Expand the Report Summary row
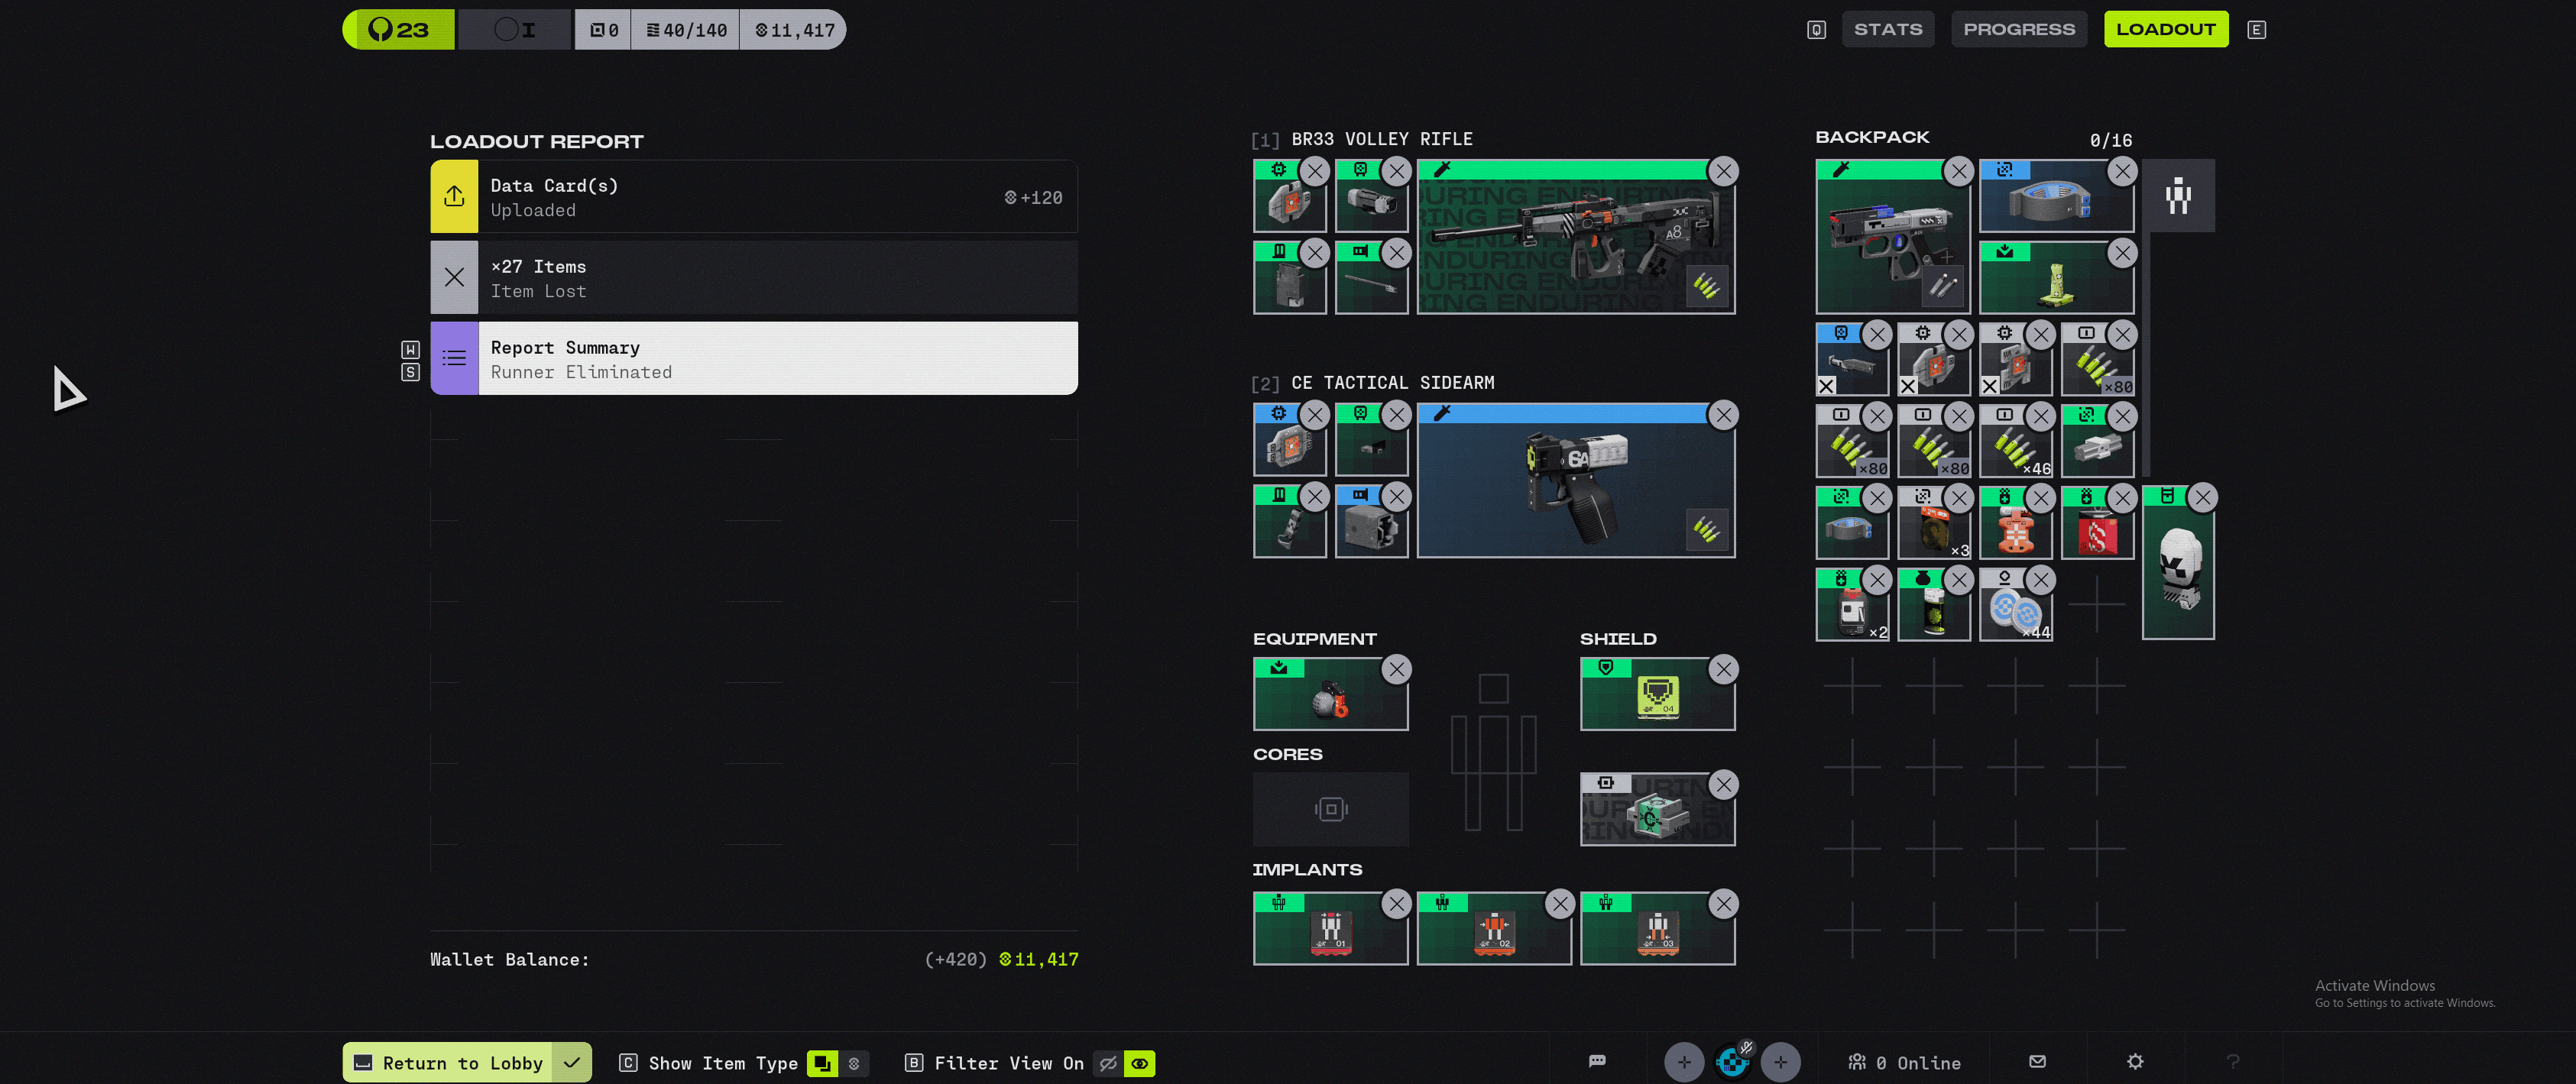This screenshot has height=1084, width=2576. point(754,359)
